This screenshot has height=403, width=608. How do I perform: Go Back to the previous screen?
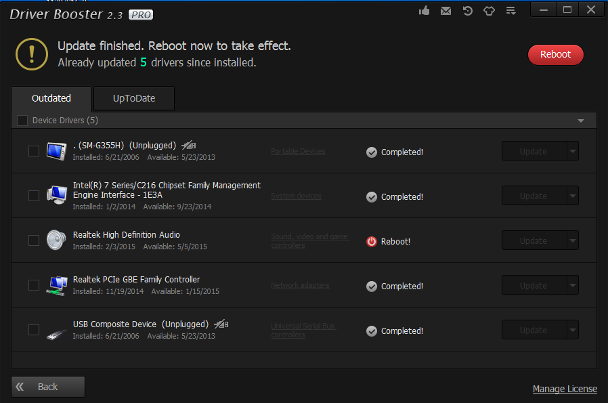47,387
